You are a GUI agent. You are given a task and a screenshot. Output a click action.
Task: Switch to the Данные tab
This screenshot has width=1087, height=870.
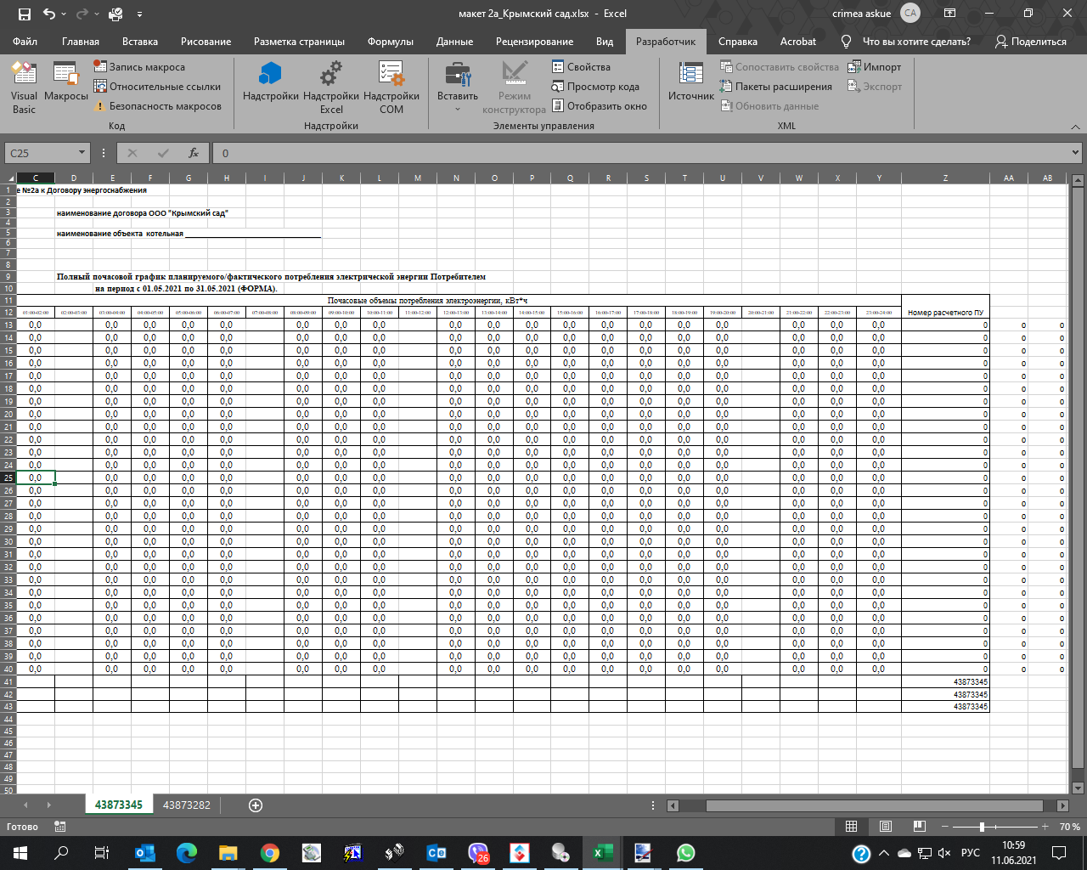point(454,41)
